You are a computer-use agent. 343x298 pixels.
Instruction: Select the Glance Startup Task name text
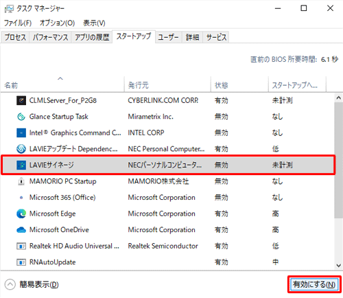pos(59,117)
